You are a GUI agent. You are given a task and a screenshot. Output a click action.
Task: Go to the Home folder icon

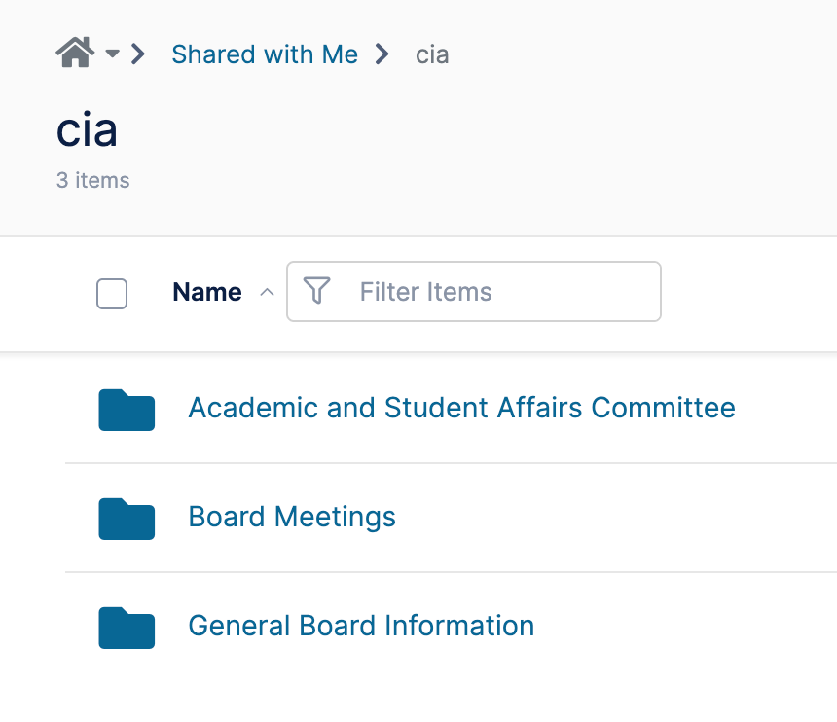tap(75, 53)
